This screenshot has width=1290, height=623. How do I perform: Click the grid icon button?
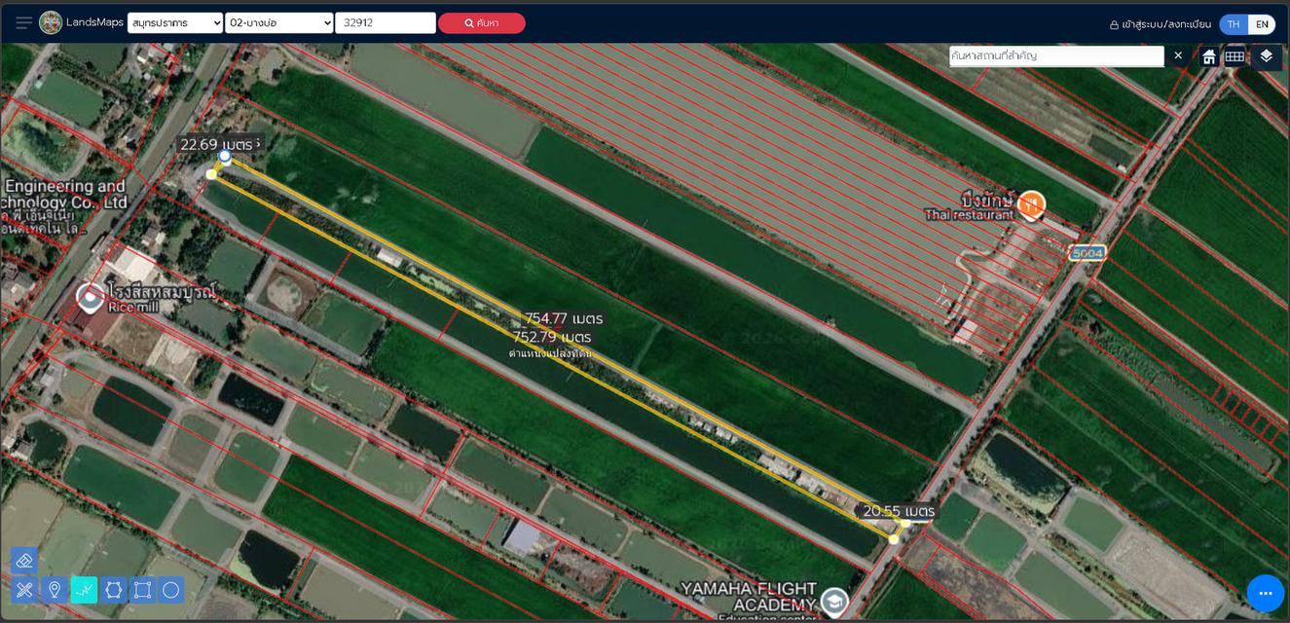(1235, 56)
